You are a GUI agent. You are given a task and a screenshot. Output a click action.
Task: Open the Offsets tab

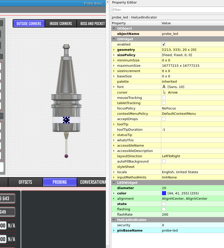point(25,182)
